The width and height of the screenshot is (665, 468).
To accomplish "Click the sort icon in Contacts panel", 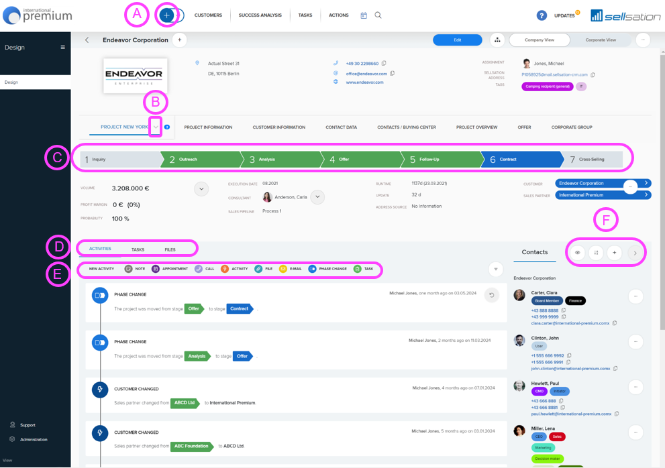I will [596, 253].
